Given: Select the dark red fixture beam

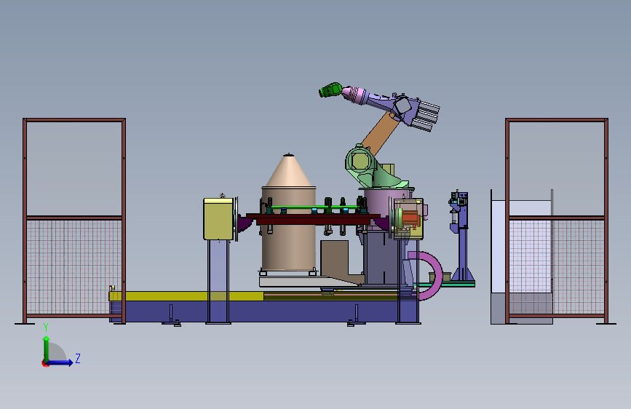Looking at the screenshot, I should pos(313,219).
